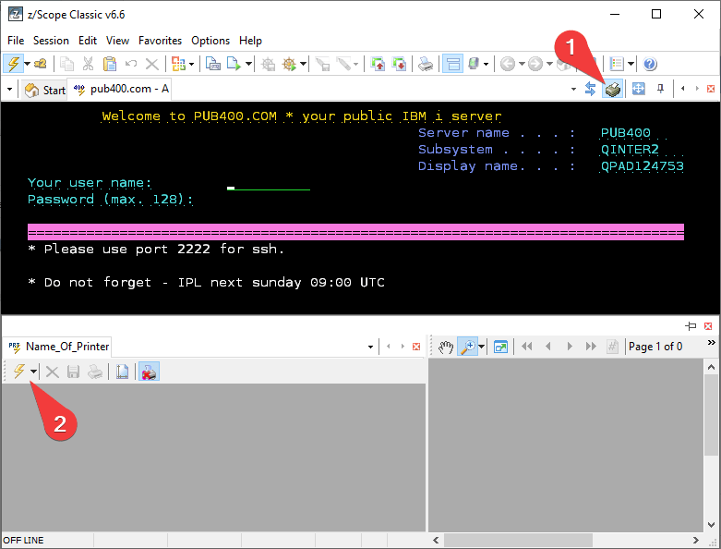Close the pub400.com session tab with red X

pos(711,89)
